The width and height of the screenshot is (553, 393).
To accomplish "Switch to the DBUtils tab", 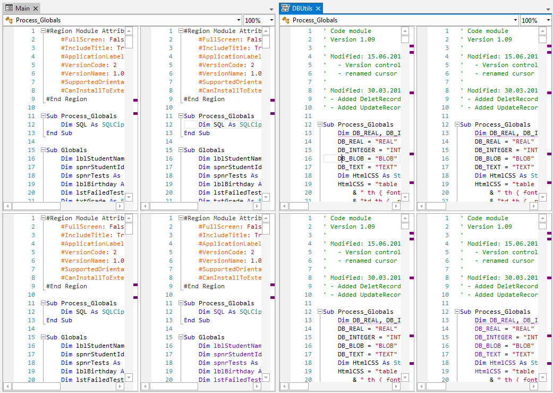I will point(303,8).
